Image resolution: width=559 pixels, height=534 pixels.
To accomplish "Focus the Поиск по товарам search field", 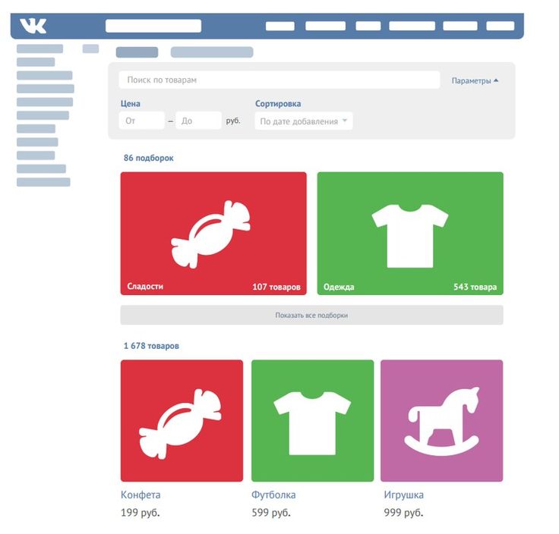I will [279, 80].
